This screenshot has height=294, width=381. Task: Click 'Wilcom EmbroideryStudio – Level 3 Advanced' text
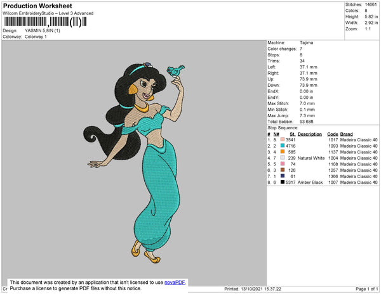coord(48,13)
